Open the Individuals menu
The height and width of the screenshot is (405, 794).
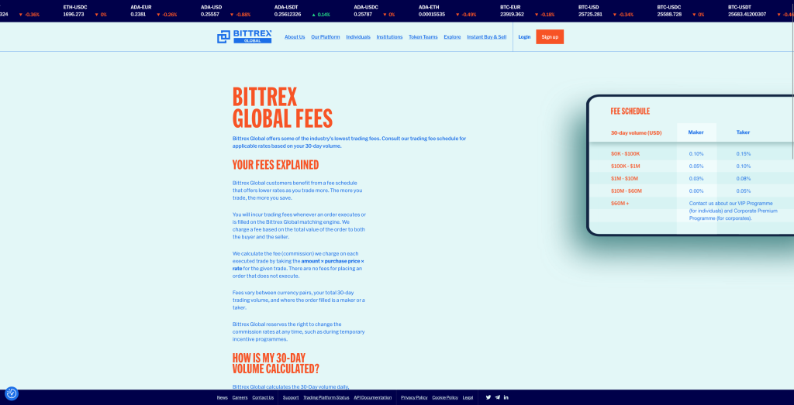pyautogui.click(x=358, y=37)
